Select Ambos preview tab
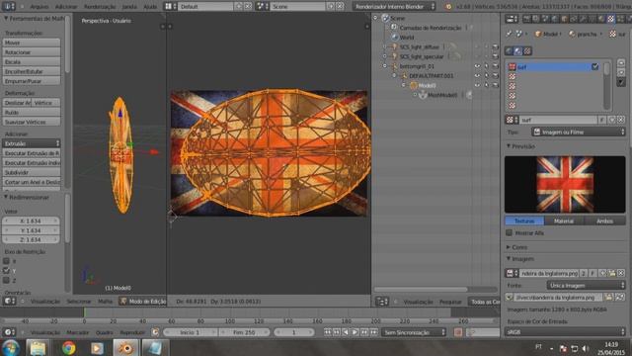This screenshot has width=632, height=356. [x=605, y=221]
